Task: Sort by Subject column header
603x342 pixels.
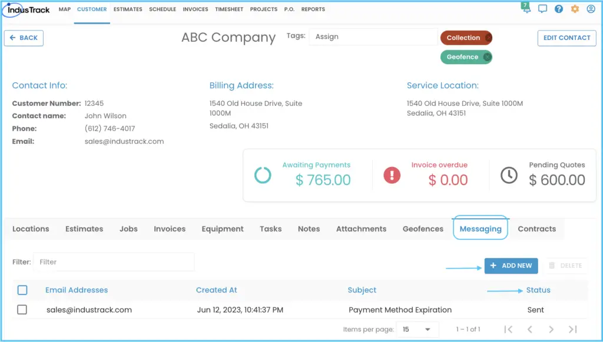Action: pos(362,290)
